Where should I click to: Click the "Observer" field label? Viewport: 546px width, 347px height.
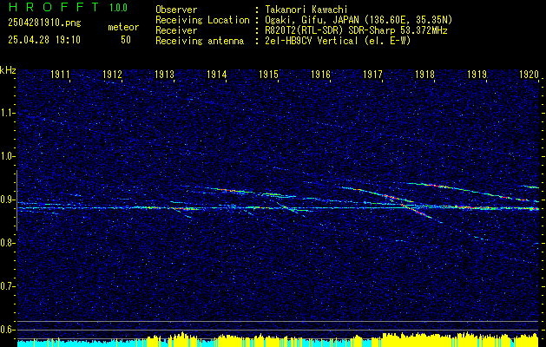[176, 10]
